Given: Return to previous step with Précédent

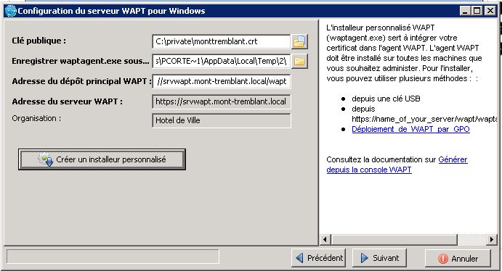Looking at the screenshot, I should click(318, 257).
